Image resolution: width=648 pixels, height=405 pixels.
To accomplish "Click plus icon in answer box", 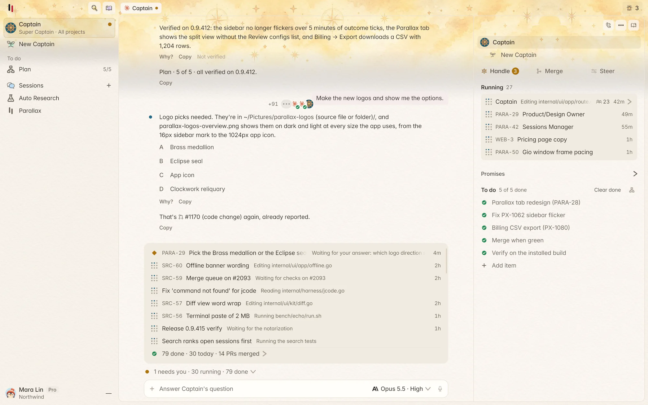I will tap(152, 389).
